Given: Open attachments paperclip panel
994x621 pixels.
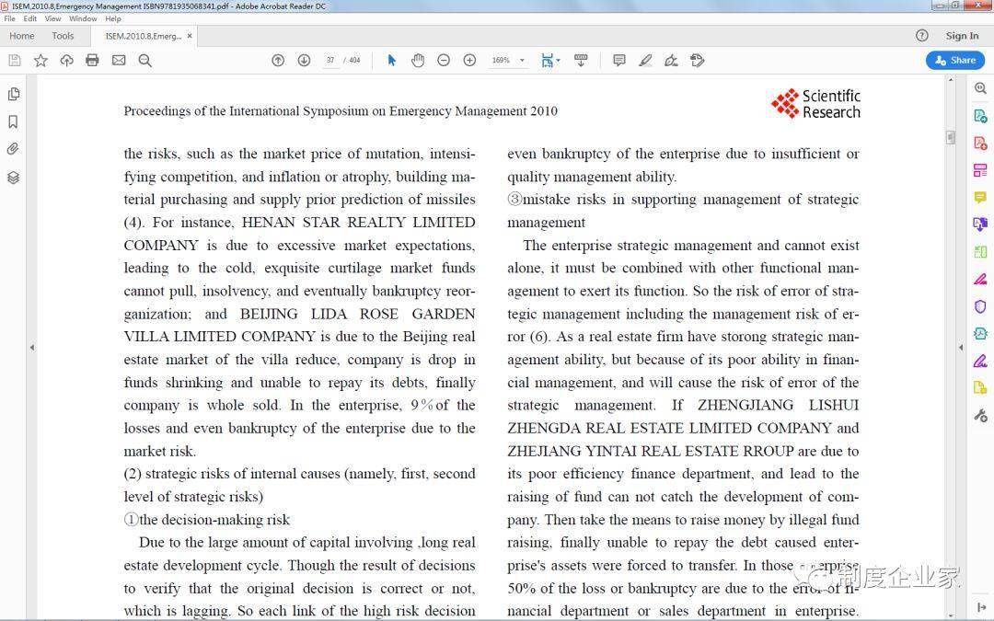Looking at the screenshot, I should pyautogui.click(x=13, y=149).
